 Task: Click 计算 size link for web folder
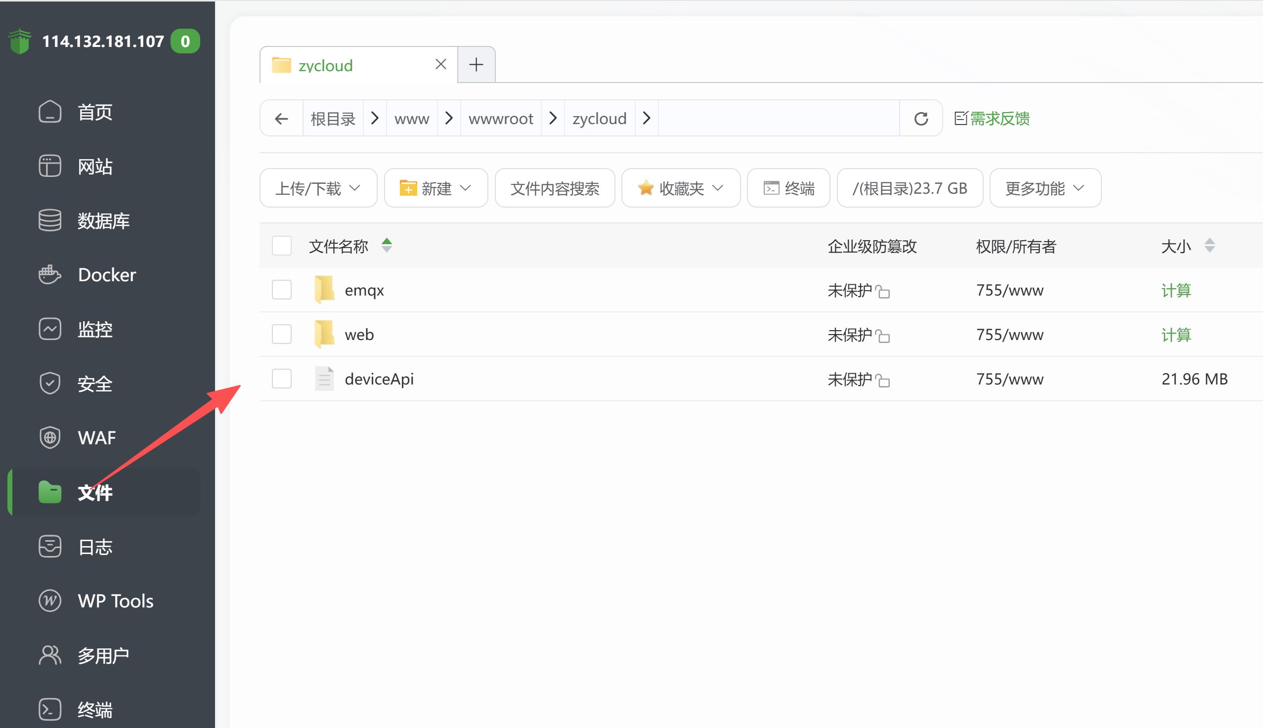(1176, 335)
